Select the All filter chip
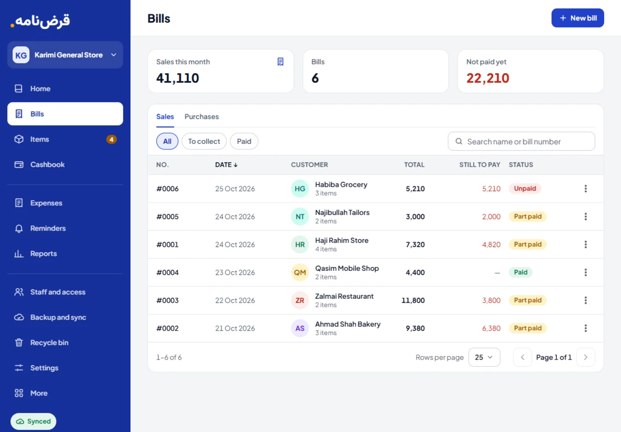Image resolution: width=621 pixels, height=432 pixels. point(167,141)
